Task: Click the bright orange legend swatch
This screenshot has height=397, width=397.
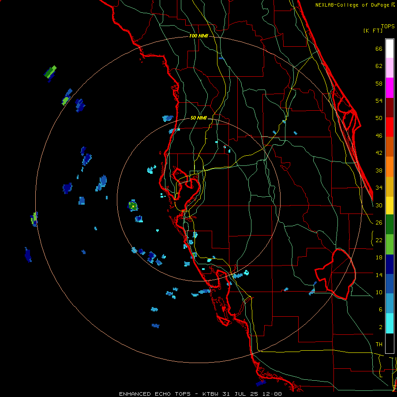Action: pyautogui.click(x=390, y=167)
